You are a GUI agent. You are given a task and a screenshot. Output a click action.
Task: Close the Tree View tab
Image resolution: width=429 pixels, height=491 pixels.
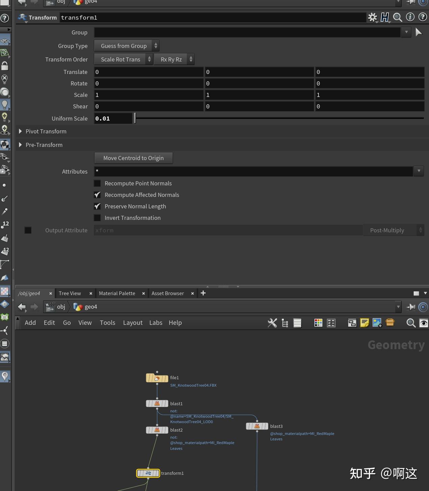91,293
